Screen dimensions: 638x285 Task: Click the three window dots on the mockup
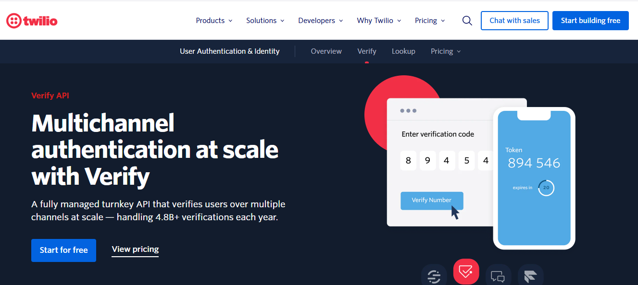408,110
